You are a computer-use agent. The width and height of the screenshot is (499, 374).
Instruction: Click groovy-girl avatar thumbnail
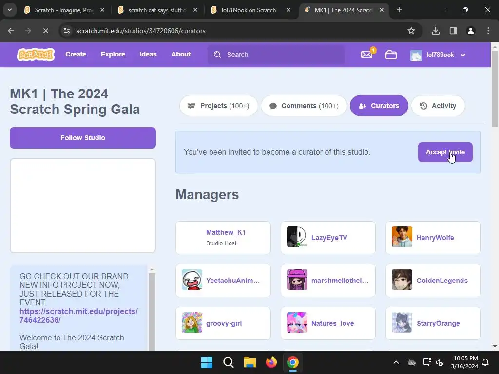pos(192,322)
